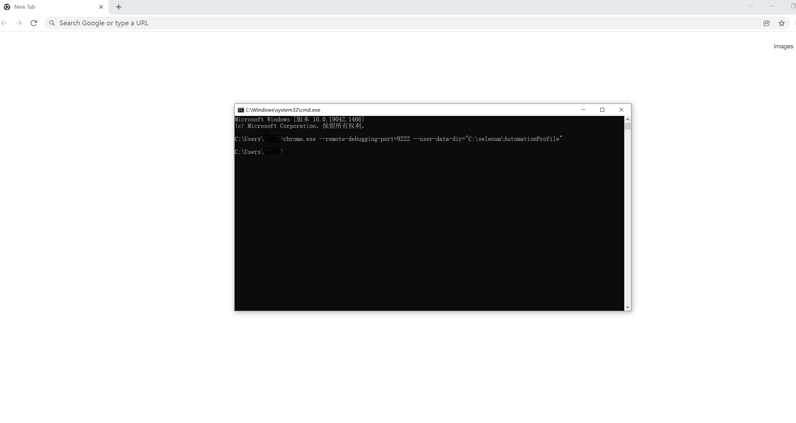Click cmd scrollbar up arrow
796x423 pixels.
pyautogui.click(x=628, y=119)
